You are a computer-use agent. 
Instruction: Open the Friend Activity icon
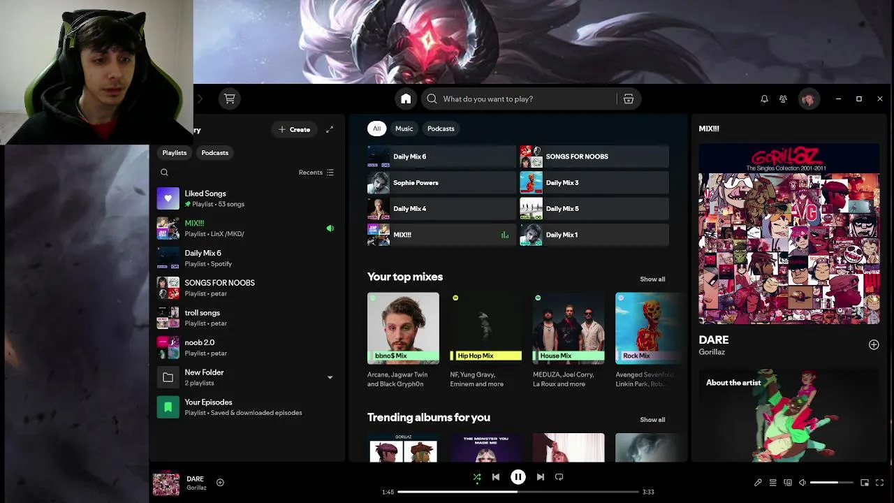783,99
